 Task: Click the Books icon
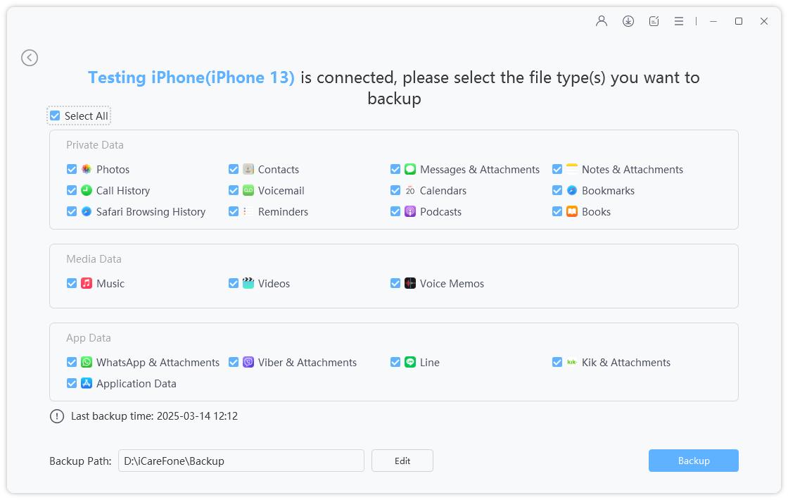(x=572, y=211)
